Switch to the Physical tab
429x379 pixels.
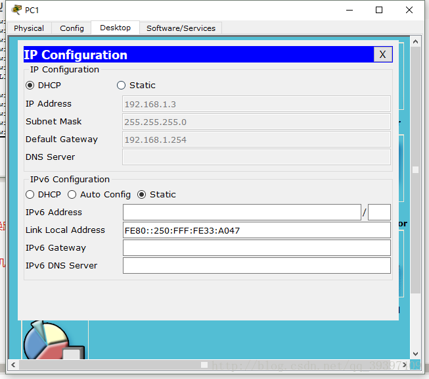pyautogui.click(x=29, y=28)
